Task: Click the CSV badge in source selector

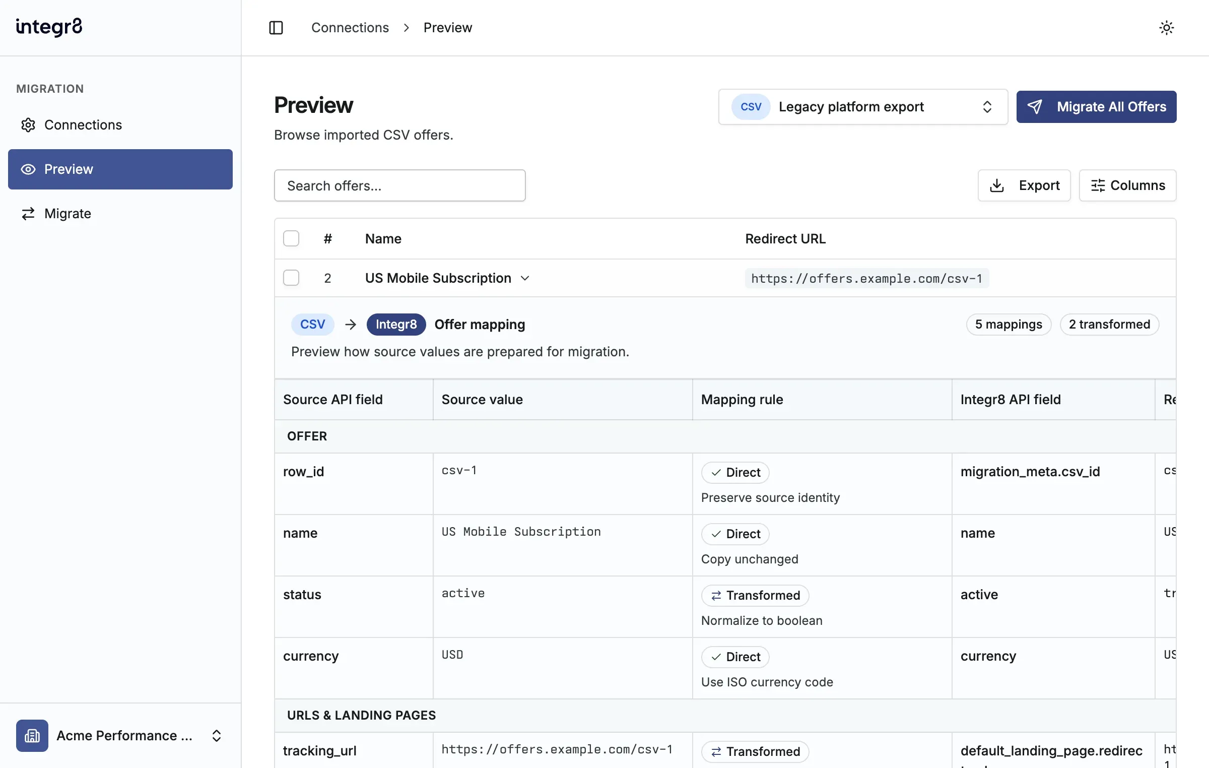Action: pos(751,107)
